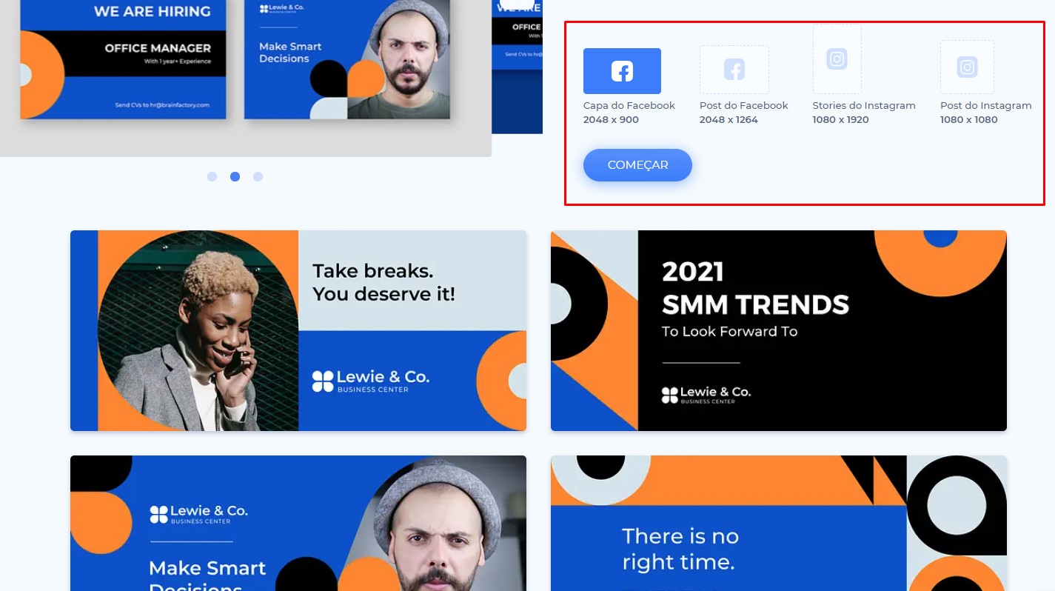Image resolution: width=1055 pixels, height=591 pixels.
Task: Open the 'There is no right time' template
Action: [779, 523]
